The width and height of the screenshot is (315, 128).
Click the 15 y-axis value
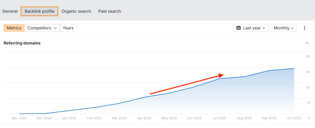[308, 103]
